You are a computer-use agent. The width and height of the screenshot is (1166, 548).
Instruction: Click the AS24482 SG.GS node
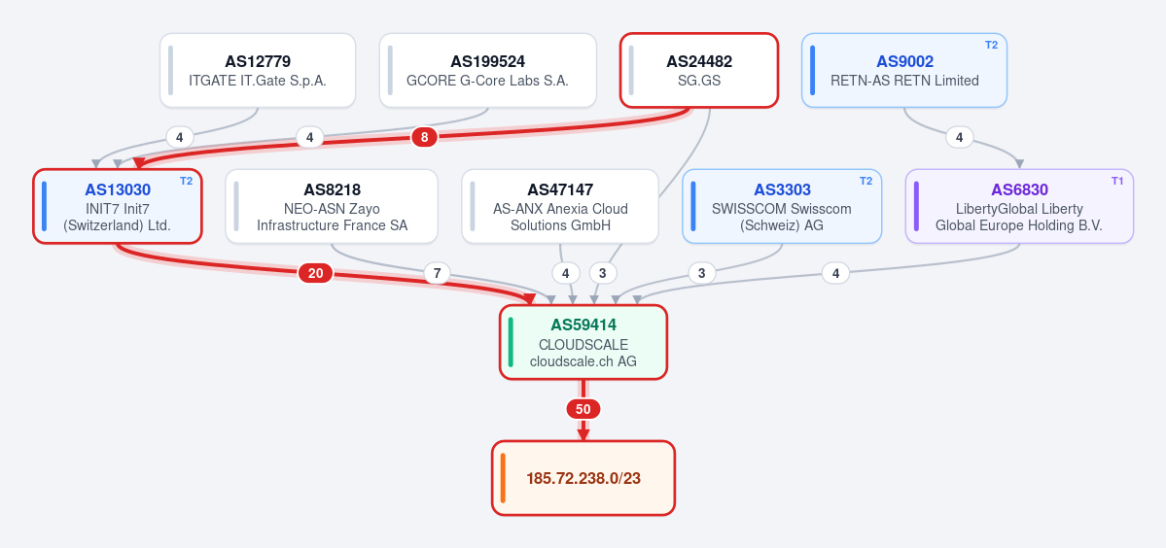pyautogui.click(x=699, y=71)
